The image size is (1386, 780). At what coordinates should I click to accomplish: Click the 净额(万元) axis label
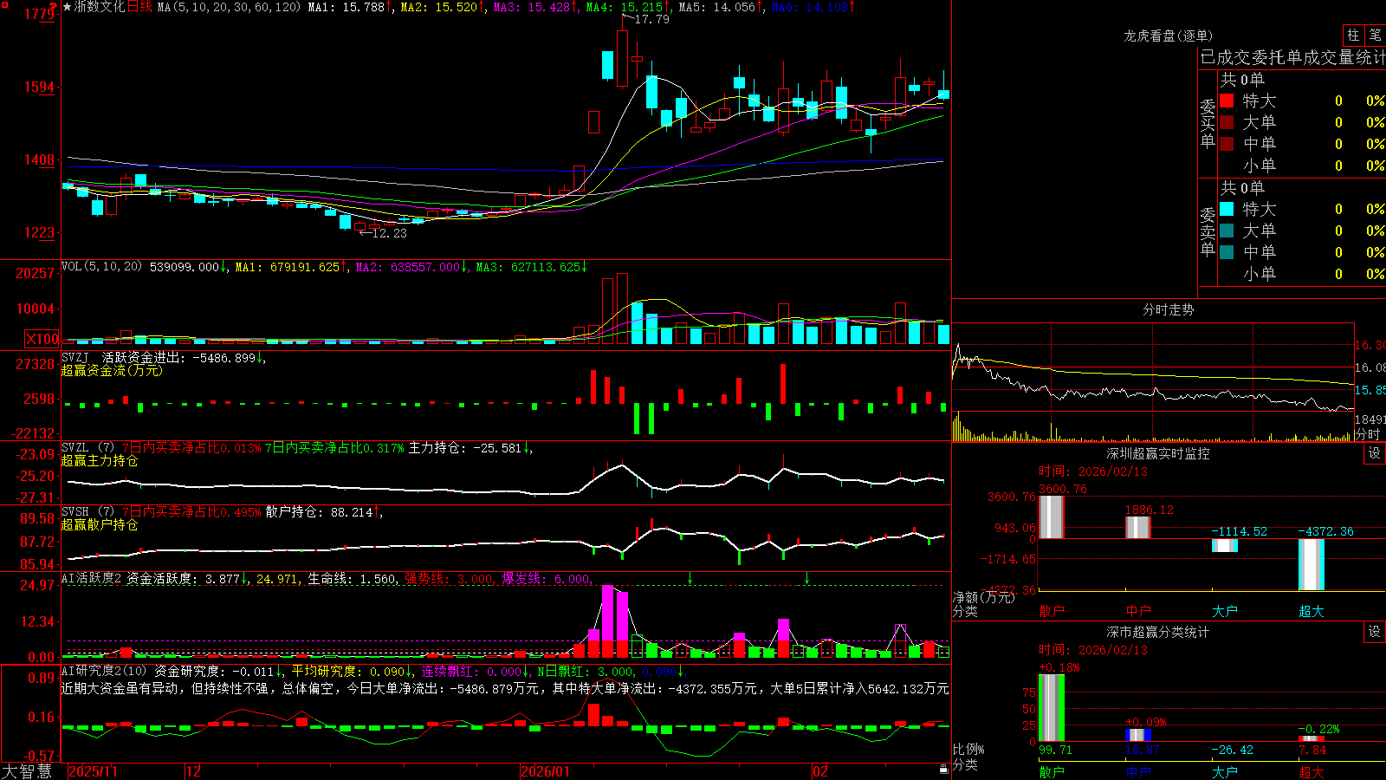coord(983,597)
